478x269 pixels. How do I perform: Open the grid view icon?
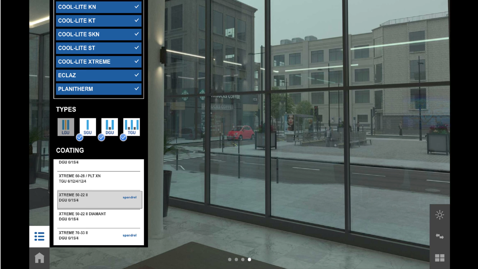[x=439, y=258]
